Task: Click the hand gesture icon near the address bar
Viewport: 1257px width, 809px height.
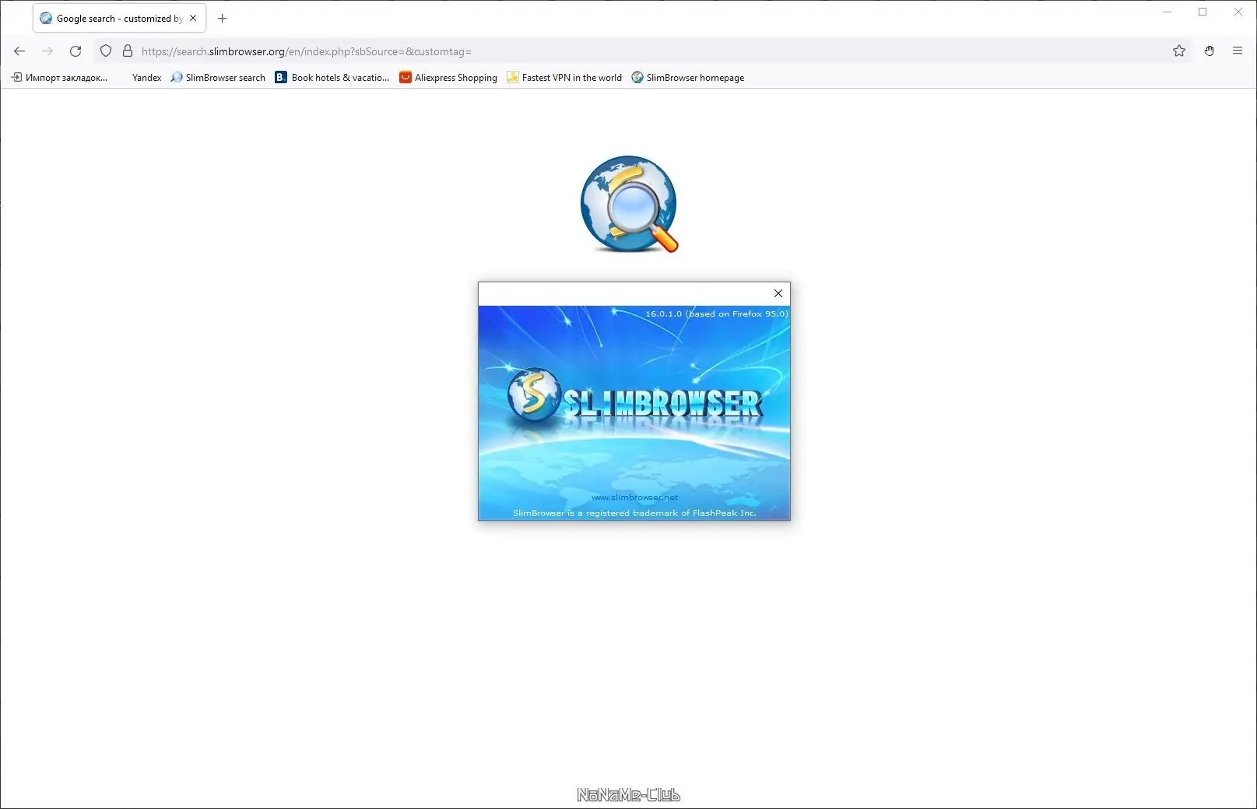Action: [1209, 51]
